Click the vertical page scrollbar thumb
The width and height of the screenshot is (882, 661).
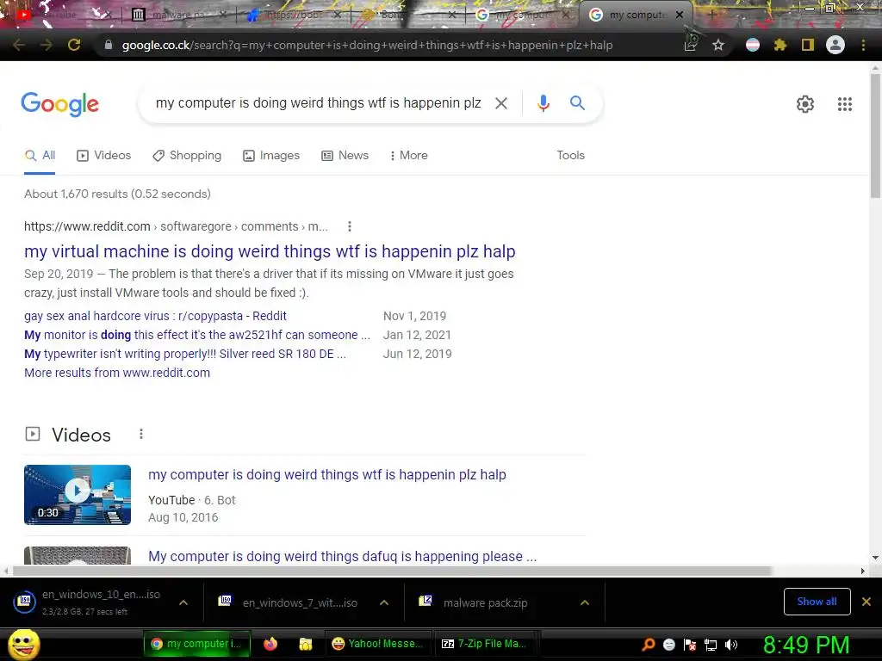click(875, 135)
